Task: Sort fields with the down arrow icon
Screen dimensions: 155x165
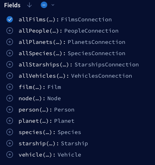Action: [x=29, y=5]
